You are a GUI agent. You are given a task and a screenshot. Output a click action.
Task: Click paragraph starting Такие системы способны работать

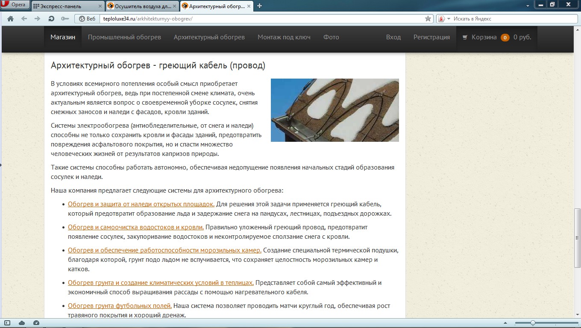point(223,172)
